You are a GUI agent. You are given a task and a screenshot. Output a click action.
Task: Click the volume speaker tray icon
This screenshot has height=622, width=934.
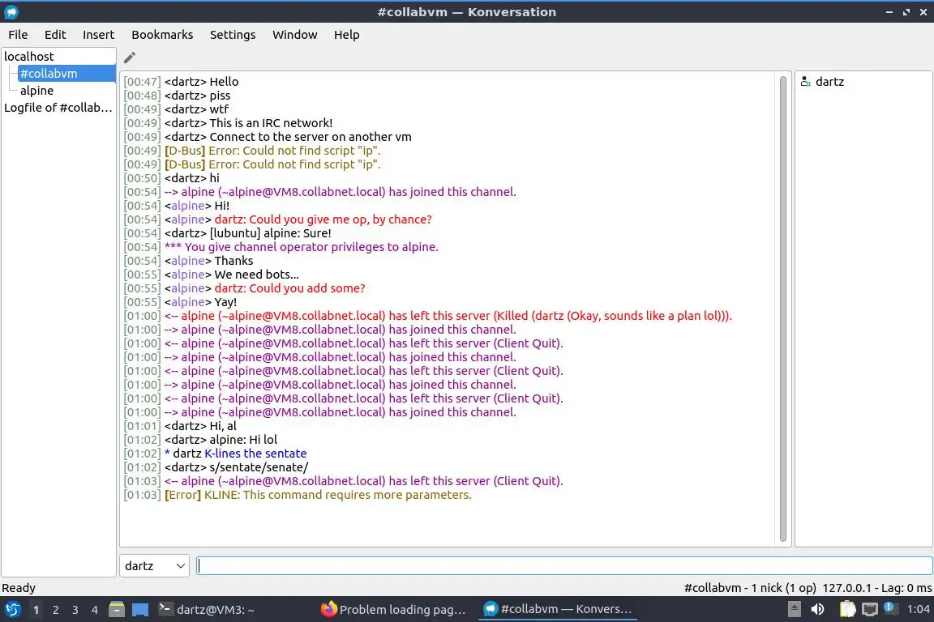[818, 610]
